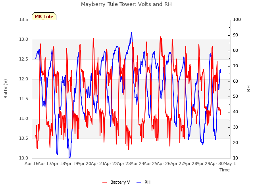Image resolution: width=254 pixels, height=190 pixels.
Task: Click the 100 tick label on the RH axis
Action: tap(237, 19)
